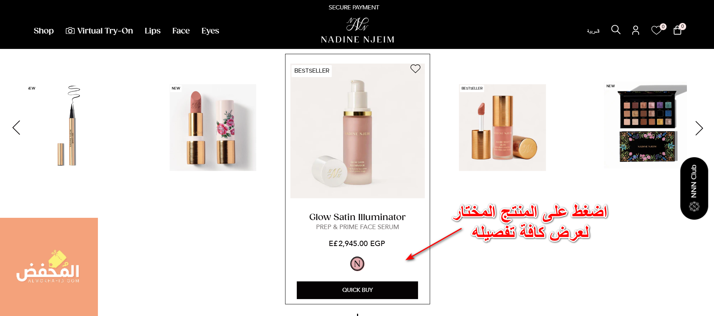Open the search magnifier icon
The height and width of the screenshot is (316, 714).
[x=616, y=30]
